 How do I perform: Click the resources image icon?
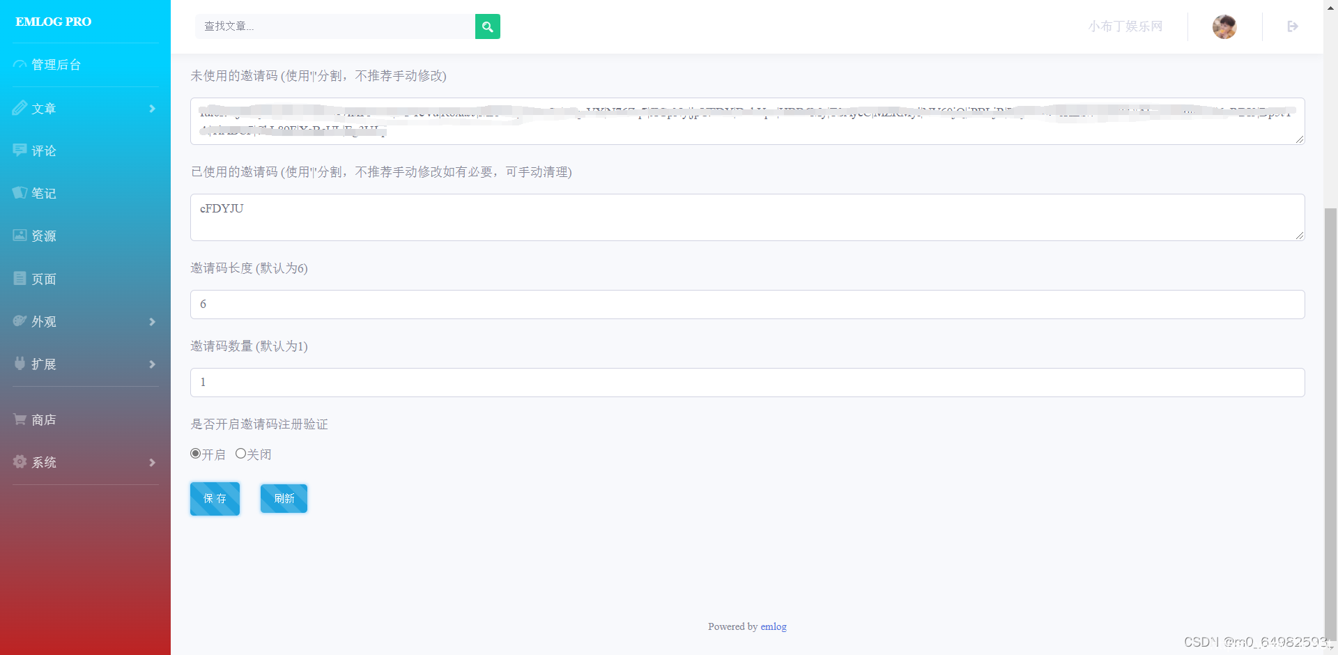(x=20, y=235)
